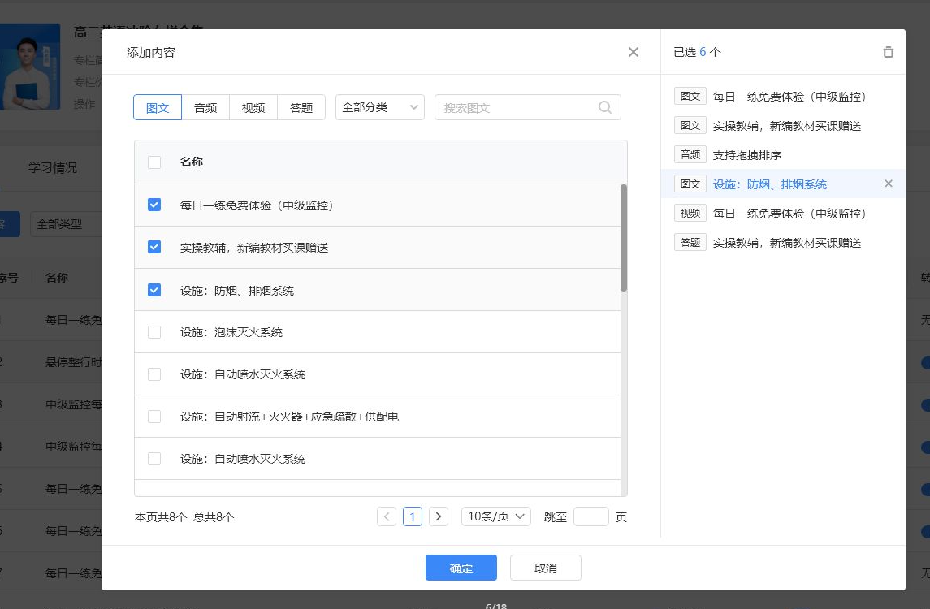The width and height of the screenshot is (930, 609).
Task: Toggle select-all checkbox in 名称 header
Action: pos(154,162)
